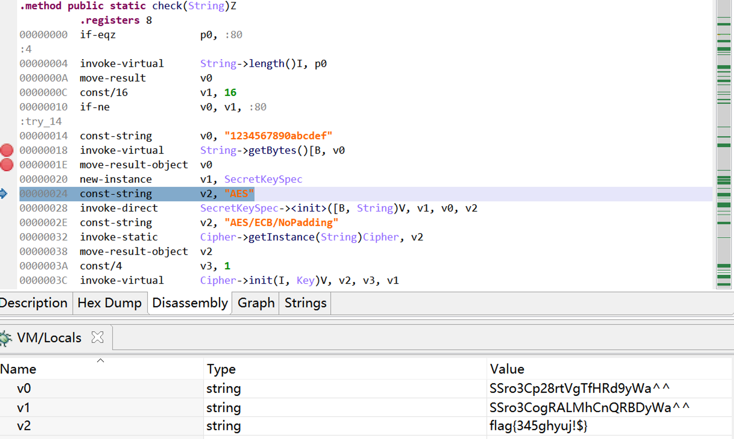Sort locals by Name column

pyautogui.click(x=18, y=369)
